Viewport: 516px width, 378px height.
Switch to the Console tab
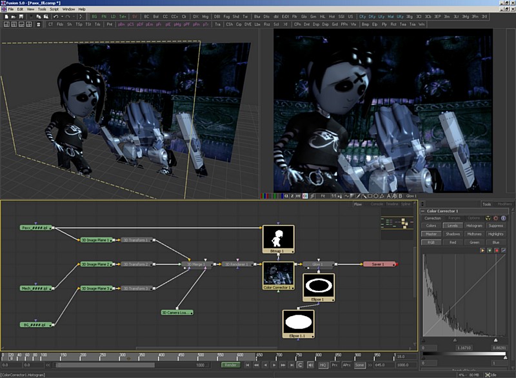pos(377,204)
